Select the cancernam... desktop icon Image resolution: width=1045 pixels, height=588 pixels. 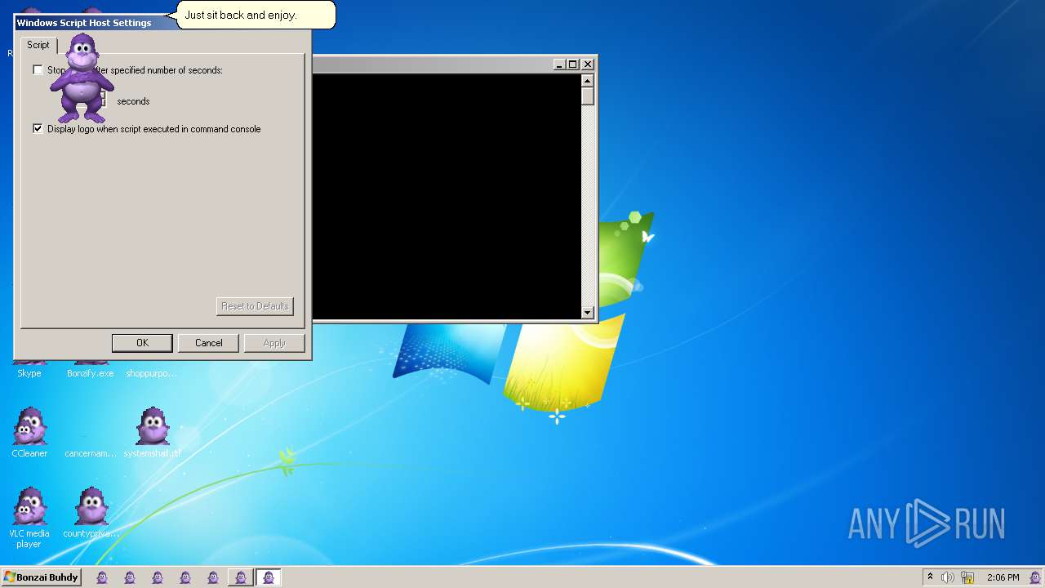tap(90, 433)
